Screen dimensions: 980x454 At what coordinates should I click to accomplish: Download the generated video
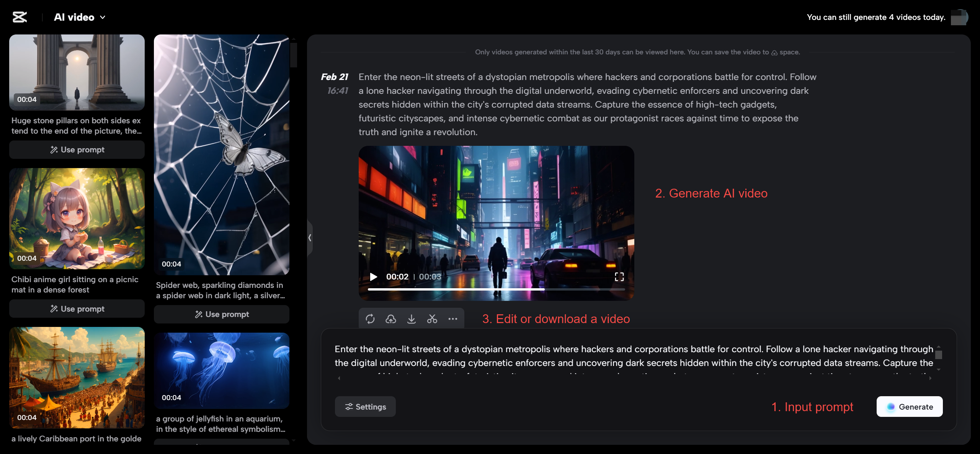click(412, 318)
